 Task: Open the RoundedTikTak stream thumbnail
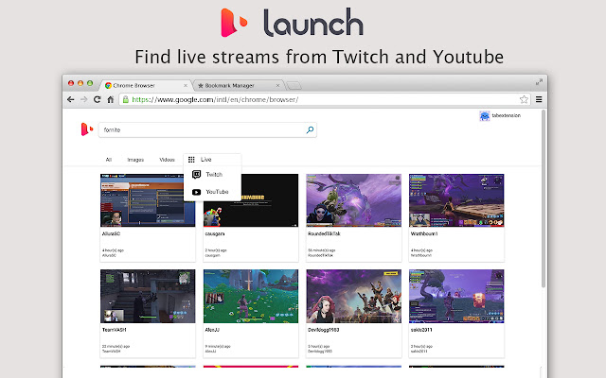pyautogui.click(x=353, y=200)
